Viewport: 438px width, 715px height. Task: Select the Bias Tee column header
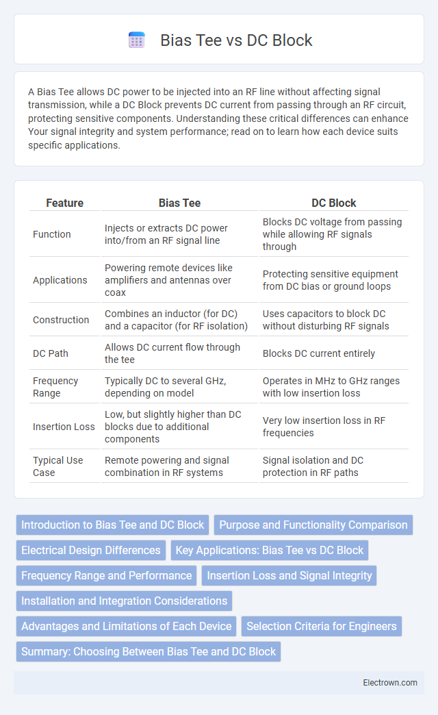[179, 203]
